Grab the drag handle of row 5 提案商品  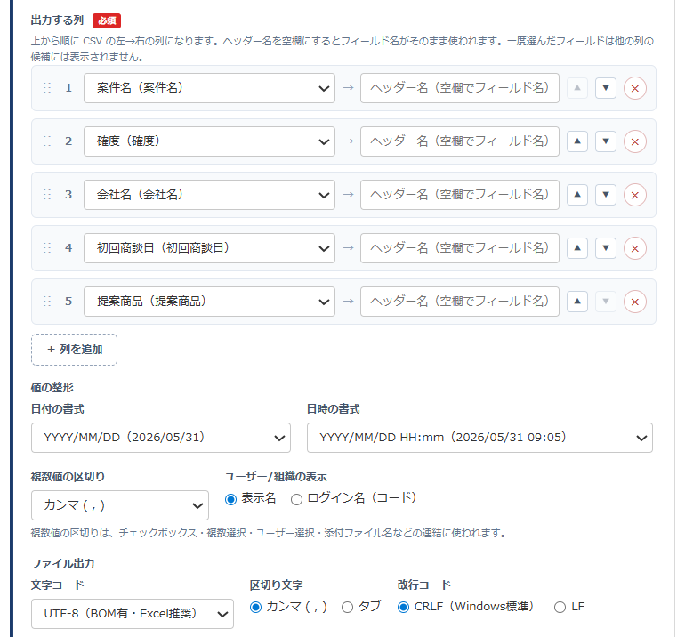tap(47, 302)
